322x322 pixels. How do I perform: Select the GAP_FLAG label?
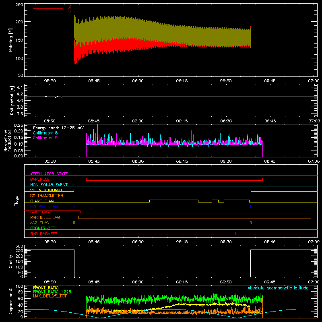(39, 179)
